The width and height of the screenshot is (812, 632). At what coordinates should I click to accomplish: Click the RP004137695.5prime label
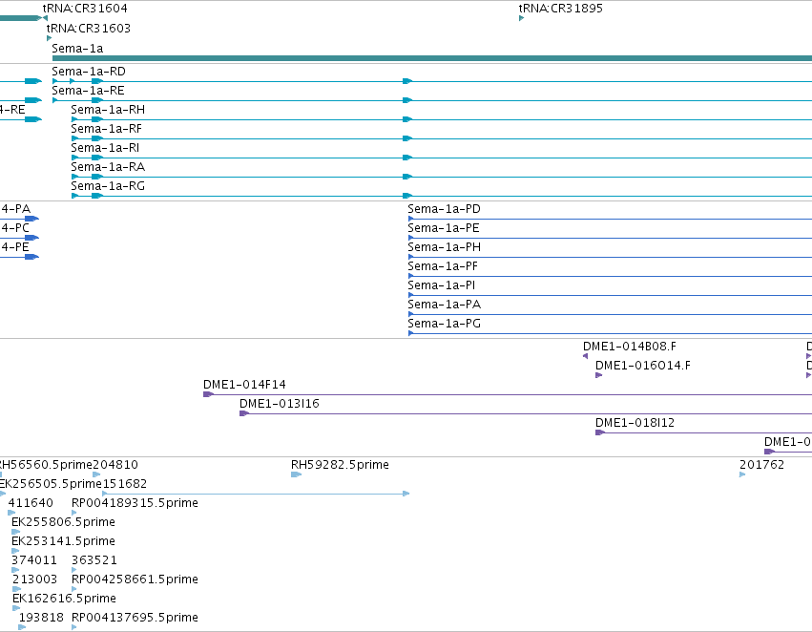[x=135, y=618]
